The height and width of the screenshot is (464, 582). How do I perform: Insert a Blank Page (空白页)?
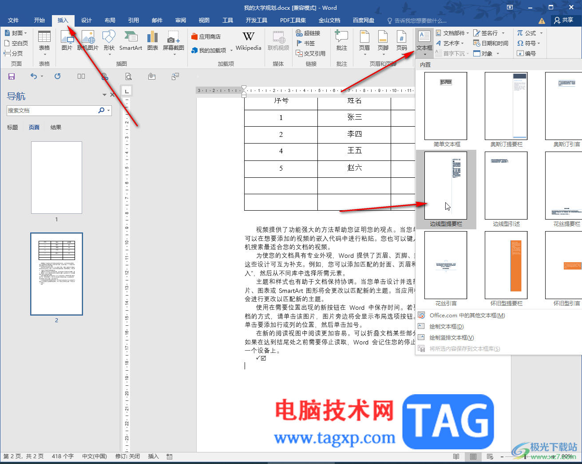coord(16,43)
